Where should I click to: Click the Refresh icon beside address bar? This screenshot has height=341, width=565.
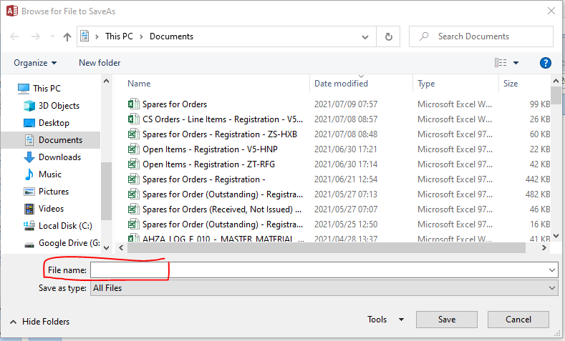389,36
